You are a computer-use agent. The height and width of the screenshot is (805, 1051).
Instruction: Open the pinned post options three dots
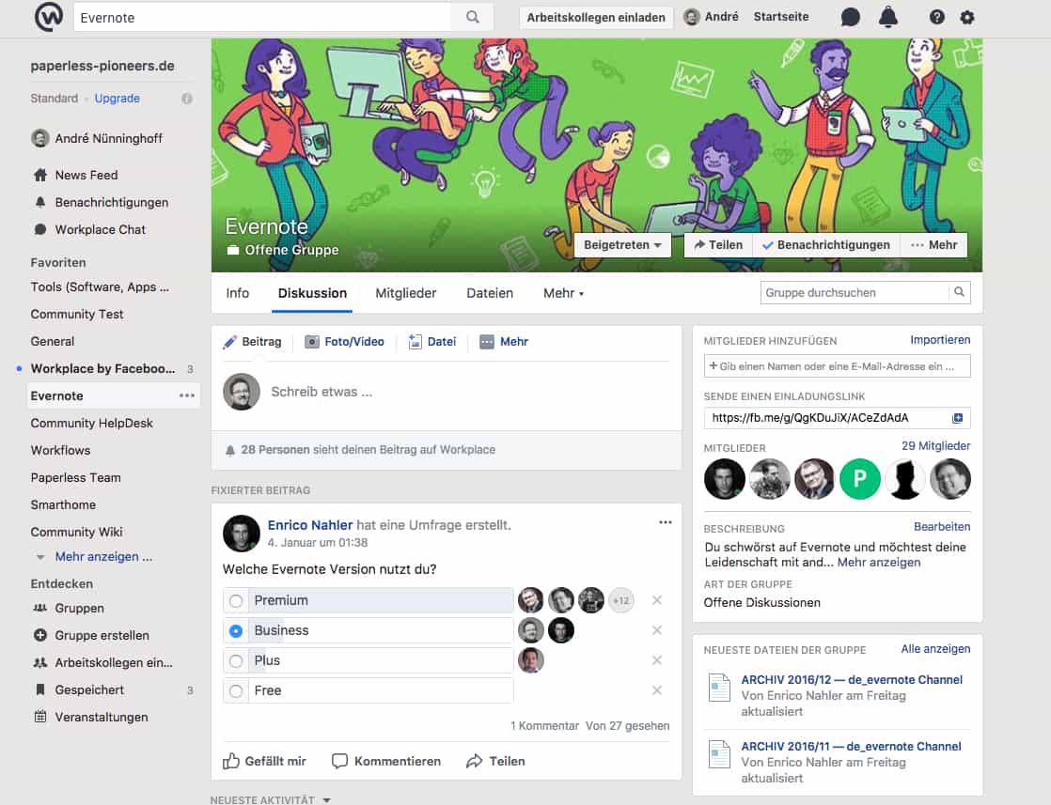(x=665, y=522)
